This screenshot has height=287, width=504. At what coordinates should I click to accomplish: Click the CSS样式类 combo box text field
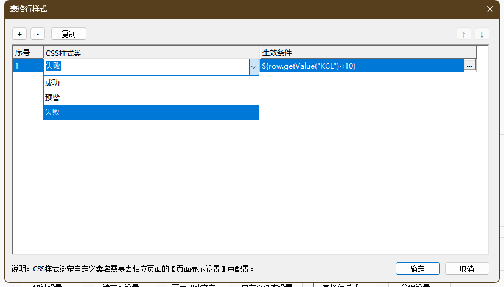click(x=146, y=67)
